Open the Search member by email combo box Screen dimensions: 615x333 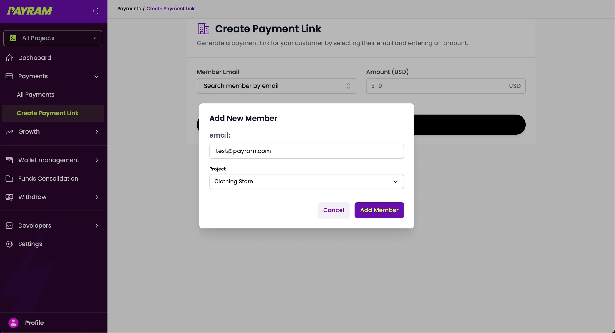[x=276, y=86]
